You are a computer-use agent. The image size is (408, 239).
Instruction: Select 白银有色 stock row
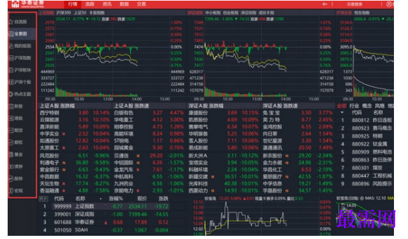point(149,113)
